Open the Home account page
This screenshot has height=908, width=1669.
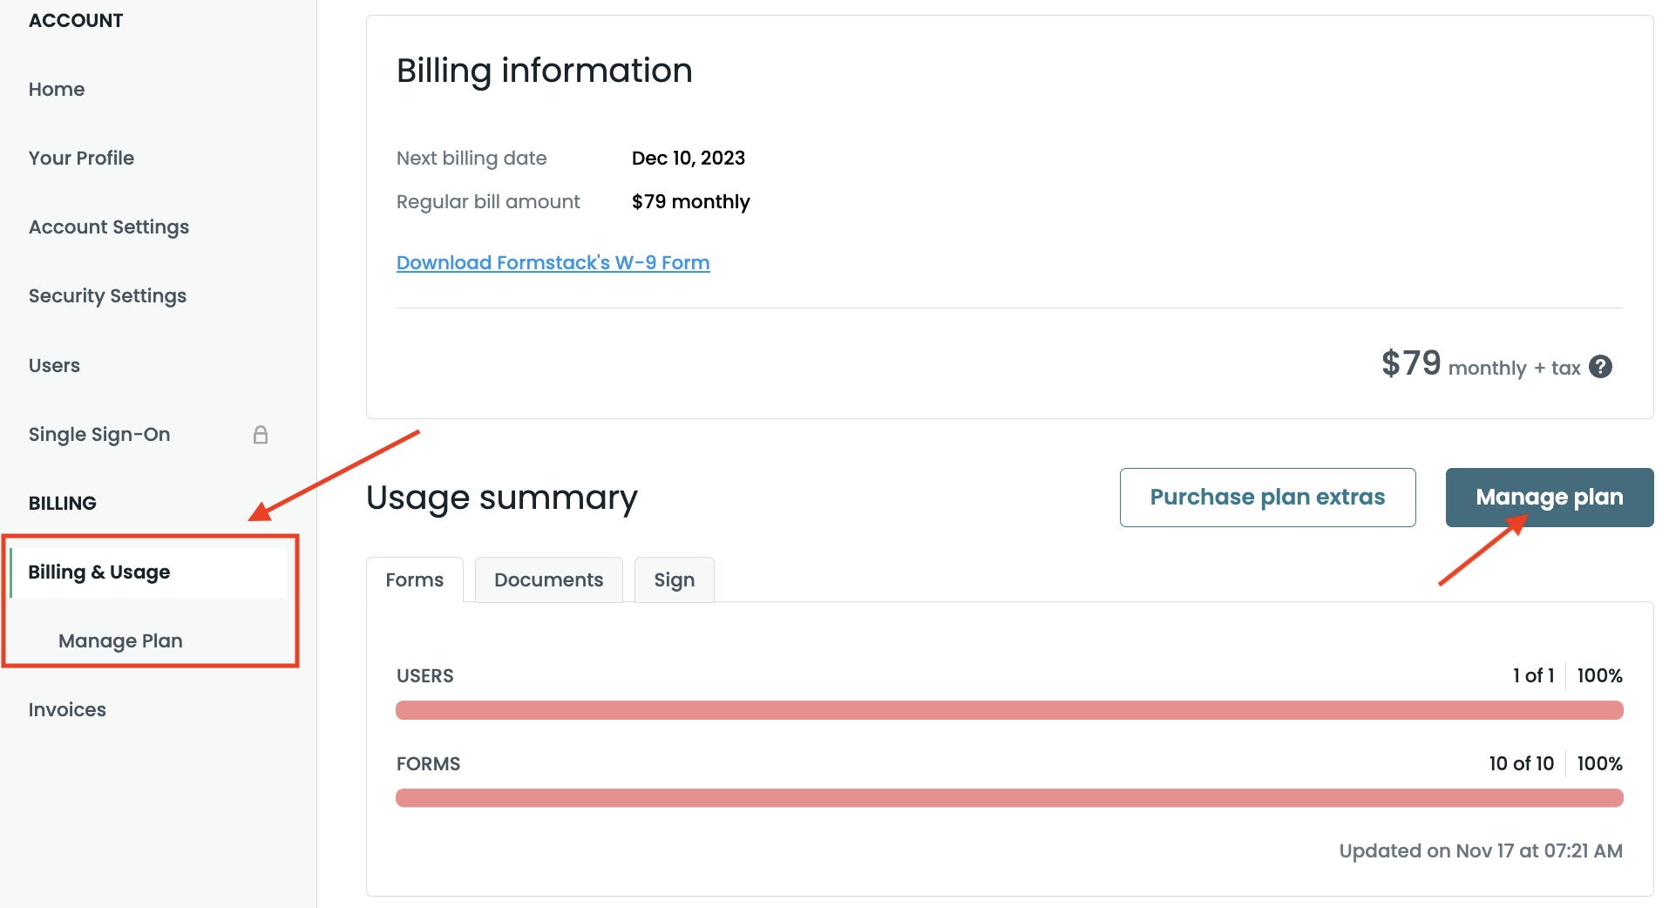[57, 89]
